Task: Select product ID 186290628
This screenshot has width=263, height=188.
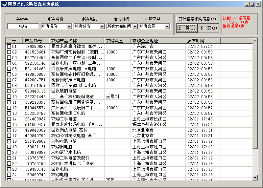Action: pyautogui.click(x=35, y=46)
